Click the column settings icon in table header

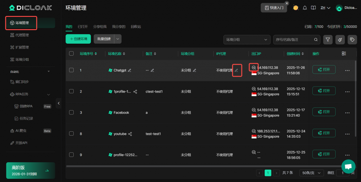[x=344, y=54]
